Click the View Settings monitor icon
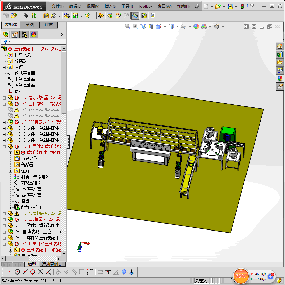 [216, 27]
